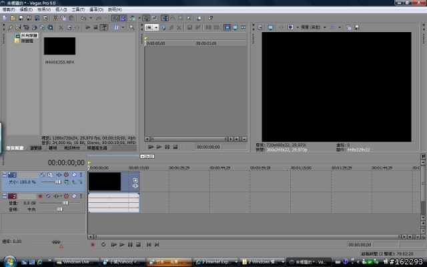Toggle Enable Snapping in main toolbar

pyautogui.click(x=115, y=18)
